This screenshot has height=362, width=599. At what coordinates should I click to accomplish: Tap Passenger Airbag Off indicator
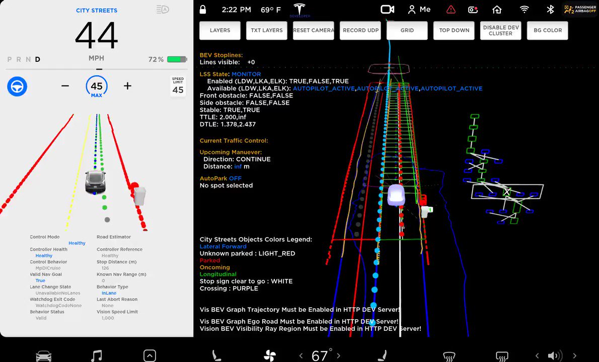click(x=580, y=10)
